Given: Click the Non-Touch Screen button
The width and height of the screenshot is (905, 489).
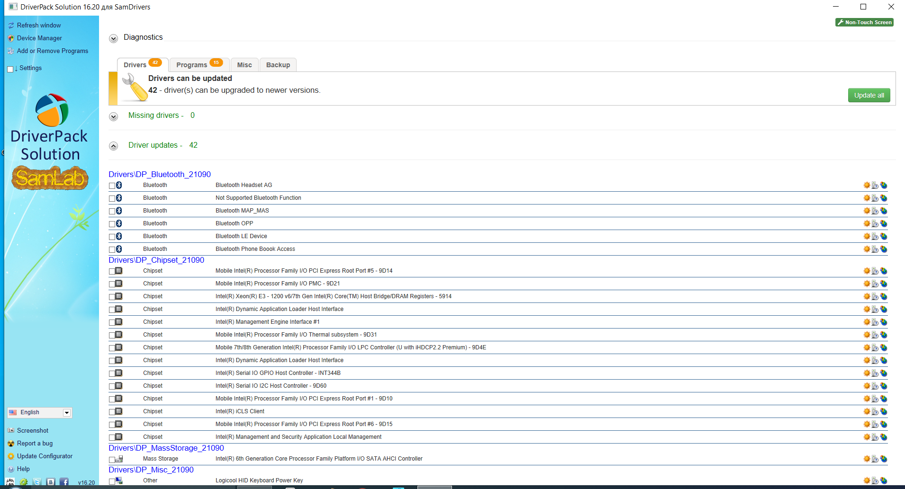Looking at the screenshot, I should 864,22.
